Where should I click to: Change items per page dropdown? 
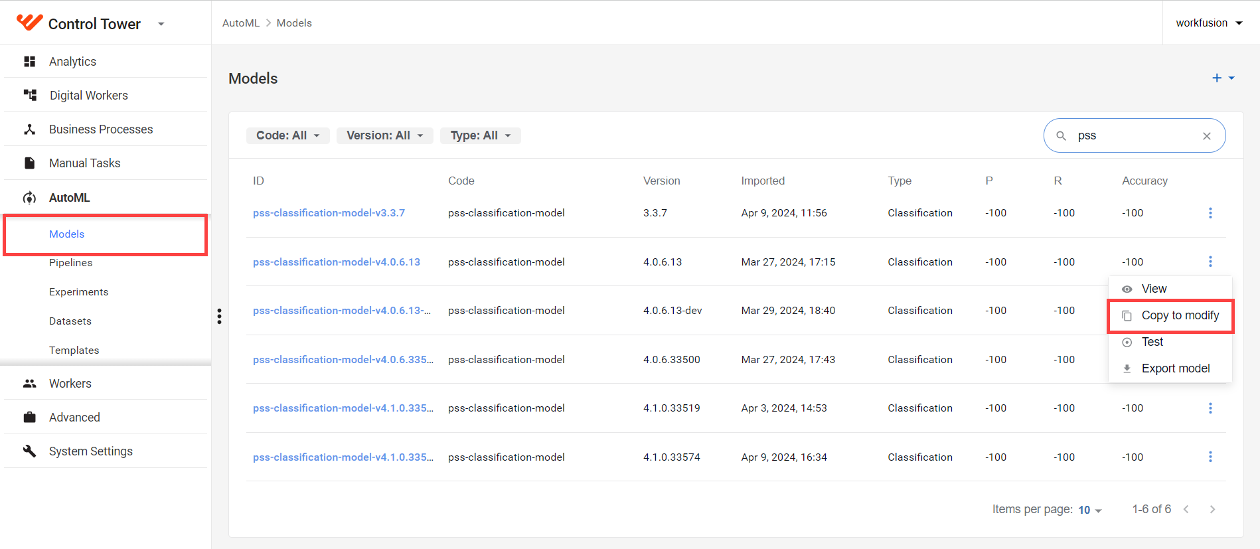[x=1090, y=510]
